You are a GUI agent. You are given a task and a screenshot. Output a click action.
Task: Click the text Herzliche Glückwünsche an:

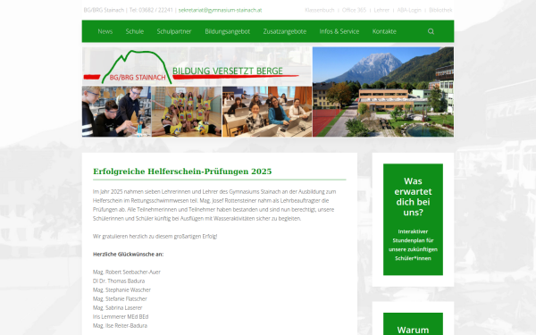point(128,255)
